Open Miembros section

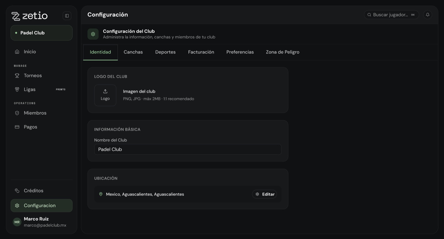click(42, 113)
